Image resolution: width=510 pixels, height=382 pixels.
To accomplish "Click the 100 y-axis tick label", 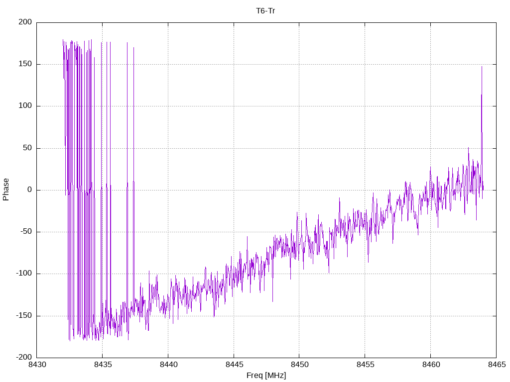I will (x=25, y=106).
